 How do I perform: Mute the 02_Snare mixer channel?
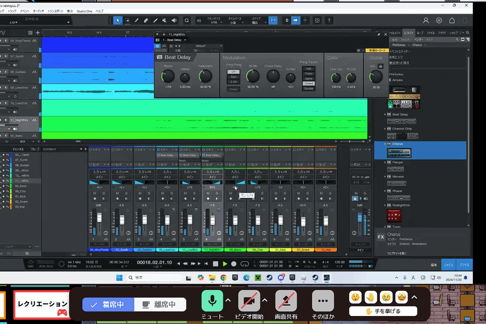coord(298,193)
